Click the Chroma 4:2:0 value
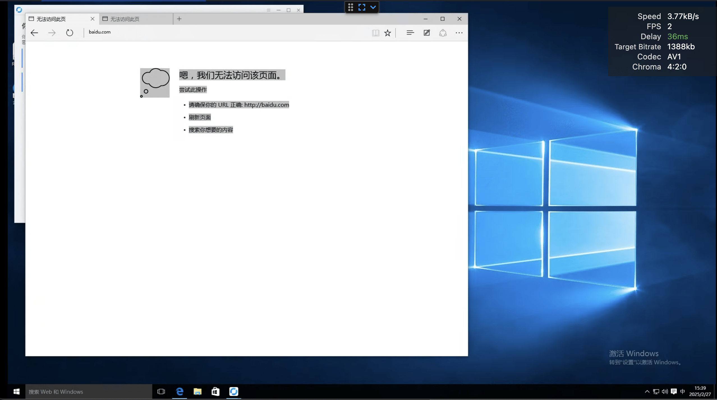Screen dimensions: 717x400 [x=677, y=67]
